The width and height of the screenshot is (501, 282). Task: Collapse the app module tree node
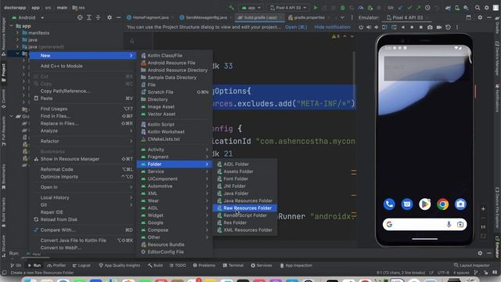coord(12,26)
